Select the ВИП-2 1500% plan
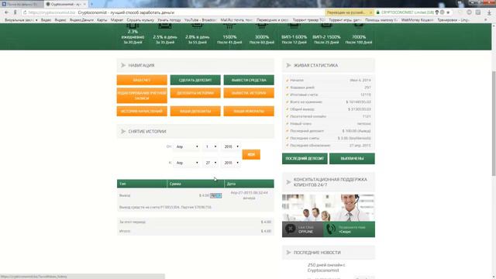 (326, 34)
